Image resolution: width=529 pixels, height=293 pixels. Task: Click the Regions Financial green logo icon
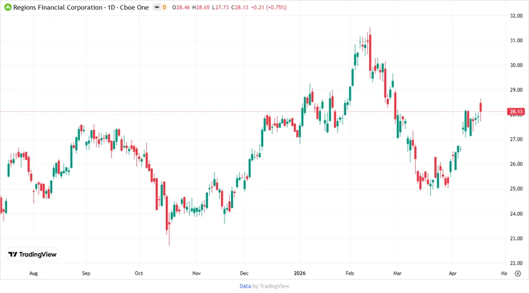point(8,7)
